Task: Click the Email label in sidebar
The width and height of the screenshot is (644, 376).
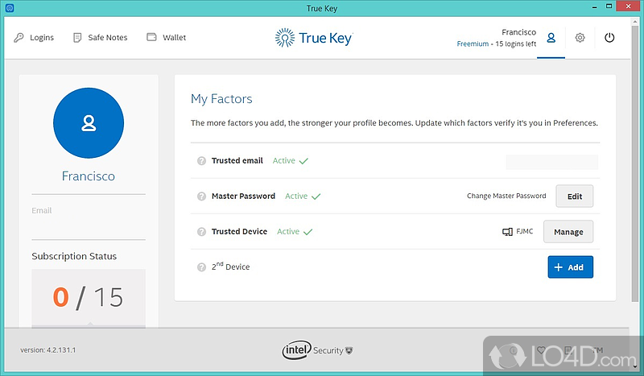Action: point(42,210)
